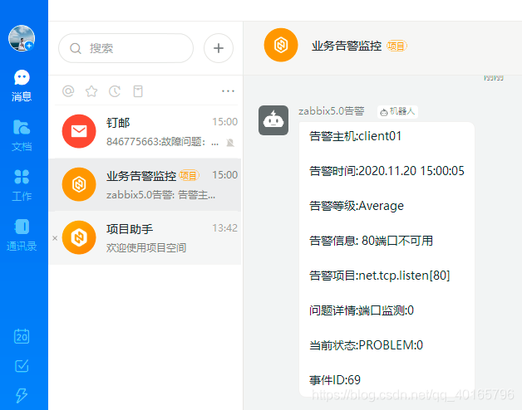Open the to-do checkbox icon
522x410 pixels.
[22, 365]
